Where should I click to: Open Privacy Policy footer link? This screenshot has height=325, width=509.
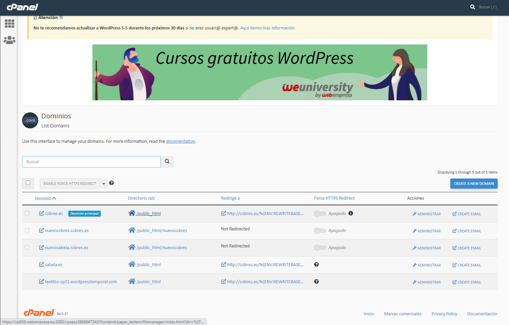coord(444,314)
